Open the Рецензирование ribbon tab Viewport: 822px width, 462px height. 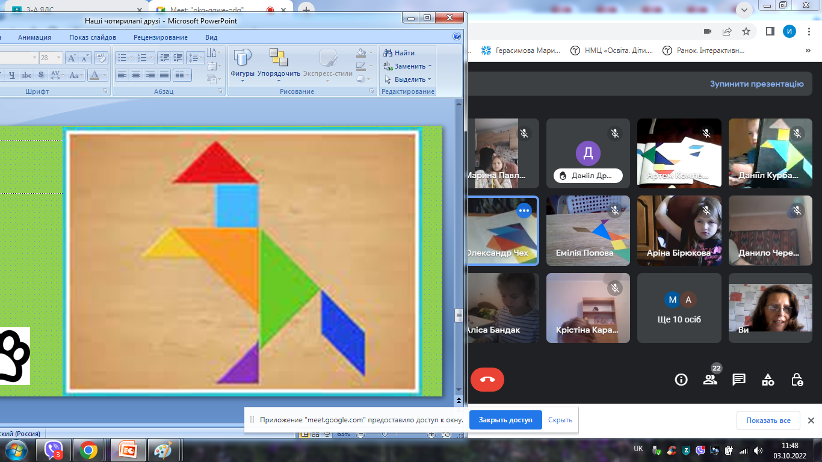(x=161, y=37)
